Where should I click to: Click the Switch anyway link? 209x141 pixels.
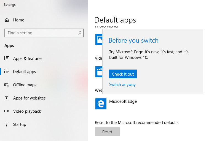point(122,85)
